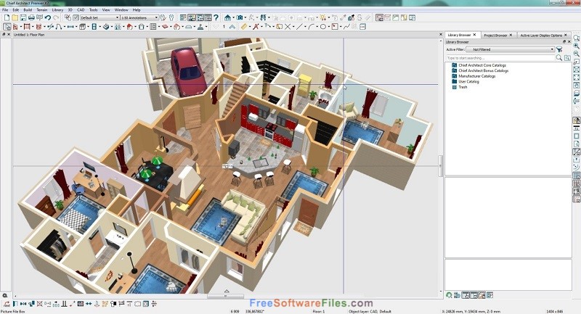The width and height of the screenshot is (581, 314).
Task: Select the Wall tools icon
Action: pos(15,27)
